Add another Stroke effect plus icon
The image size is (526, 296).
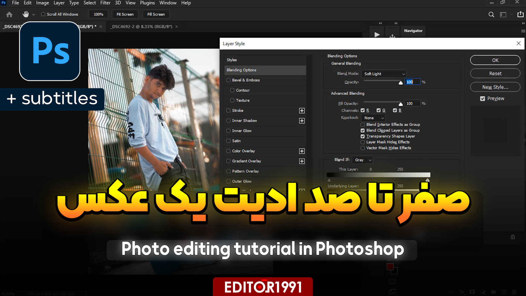point(302,110)
